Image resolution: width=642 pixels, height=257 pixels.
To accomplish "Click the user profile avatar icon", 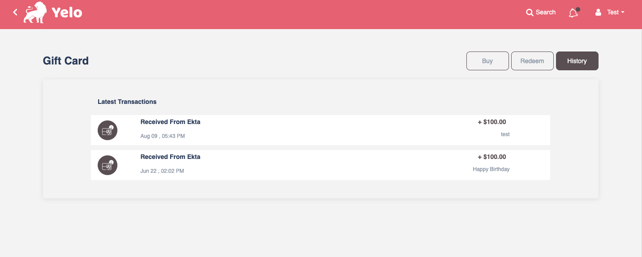I will pyautogui.click(x=598, y=13).
